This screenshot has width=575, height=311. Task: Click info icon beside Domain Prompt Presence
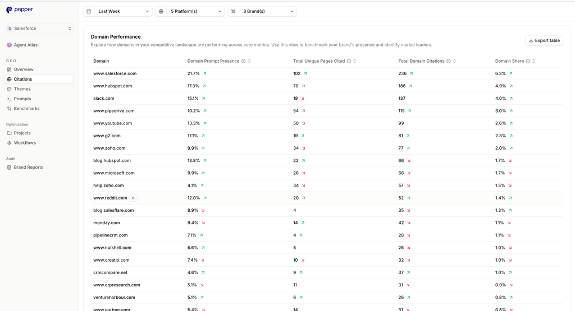click(x=243, y=62)
